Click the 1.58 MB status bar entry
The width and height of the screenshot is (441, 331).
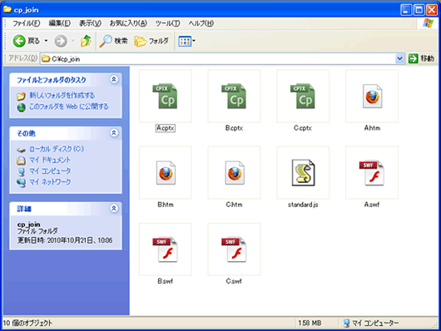pos(310,324)
